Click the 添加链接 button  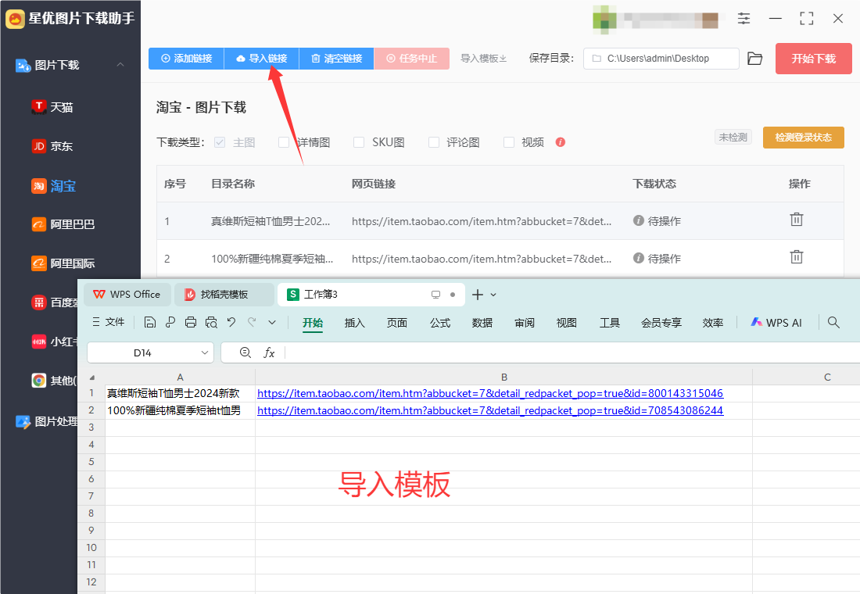coord(186,59)
